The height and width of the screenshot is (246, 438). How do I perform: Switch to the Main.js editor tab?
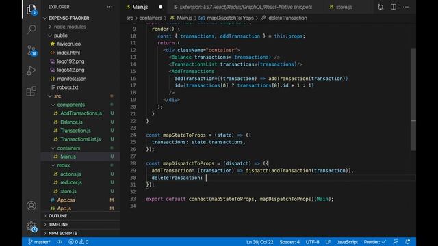[x=140, y=7]
